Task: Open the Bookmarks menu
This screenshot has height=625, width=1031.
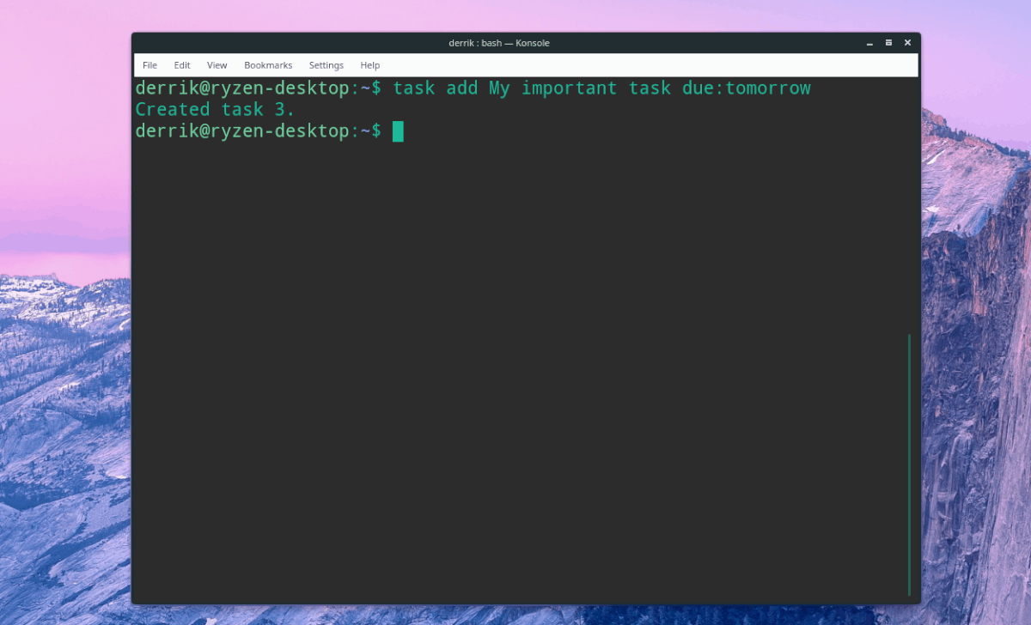Action: pyautogui.click(x=268, y=64)
